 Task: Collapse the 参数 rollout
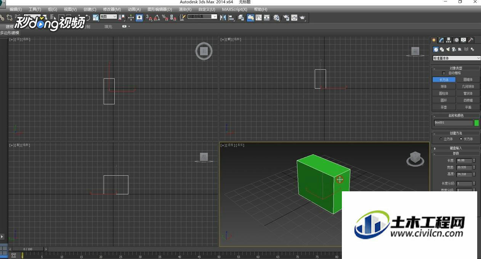tap(456, 153)
